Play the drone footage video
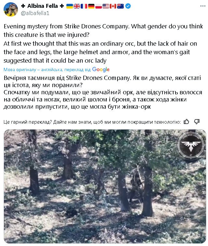Screen dimensions: 208x246 tap(105, 186)
